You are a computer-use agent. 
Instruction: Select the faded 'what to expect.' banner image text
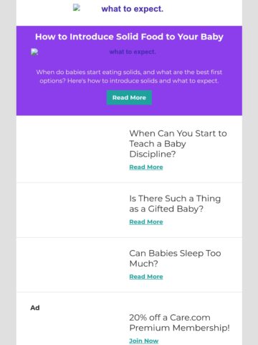click(133, 52)
